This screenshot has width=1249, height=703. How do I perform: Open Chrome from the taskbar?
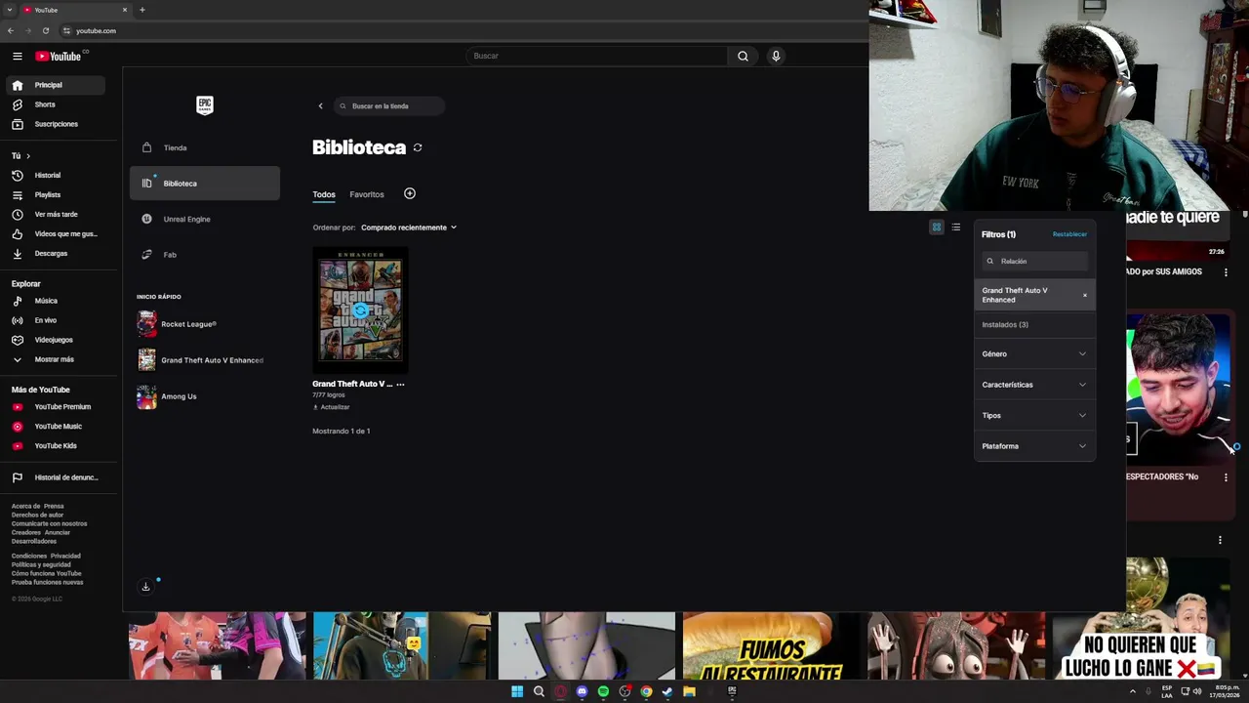point(646,691)
